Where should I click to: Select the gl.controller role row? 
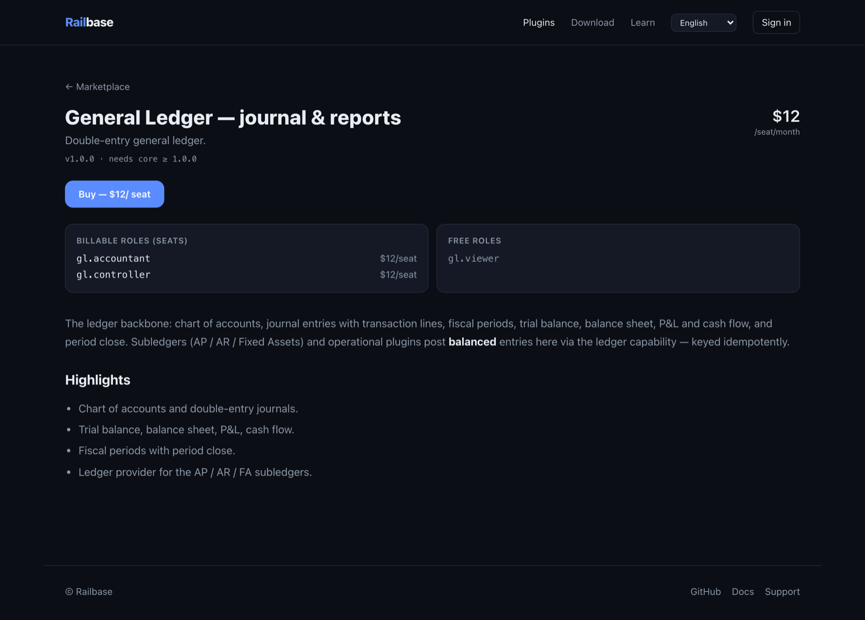click(x=247, y=275)
